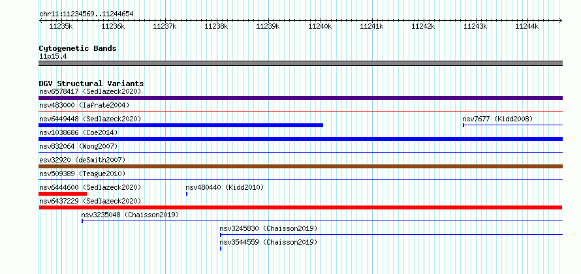Open nsv3245830 (Chaisson2019) label
Image resolution: width=581 pixels, height=274 pixels.
tap(268, 228)
